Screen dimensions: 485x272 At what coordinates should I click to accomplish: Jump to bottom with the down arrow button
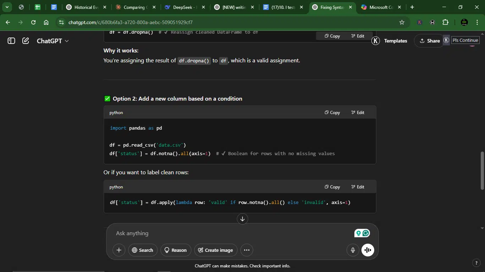coord(243,219)
